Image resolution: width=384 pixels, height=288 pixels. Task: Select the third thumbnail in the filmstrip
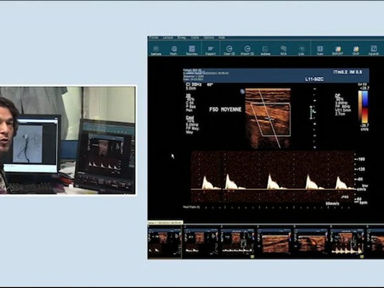click(238, 242)
